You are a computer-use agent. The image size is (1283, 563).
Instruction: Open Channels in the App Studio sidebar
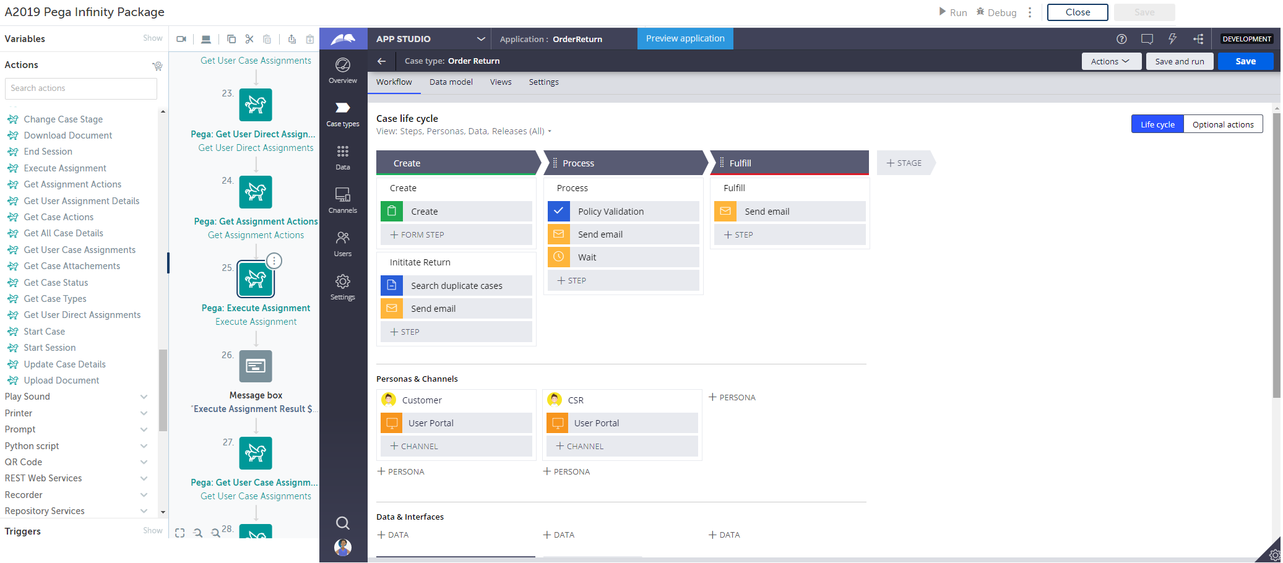tap(343, 201)
